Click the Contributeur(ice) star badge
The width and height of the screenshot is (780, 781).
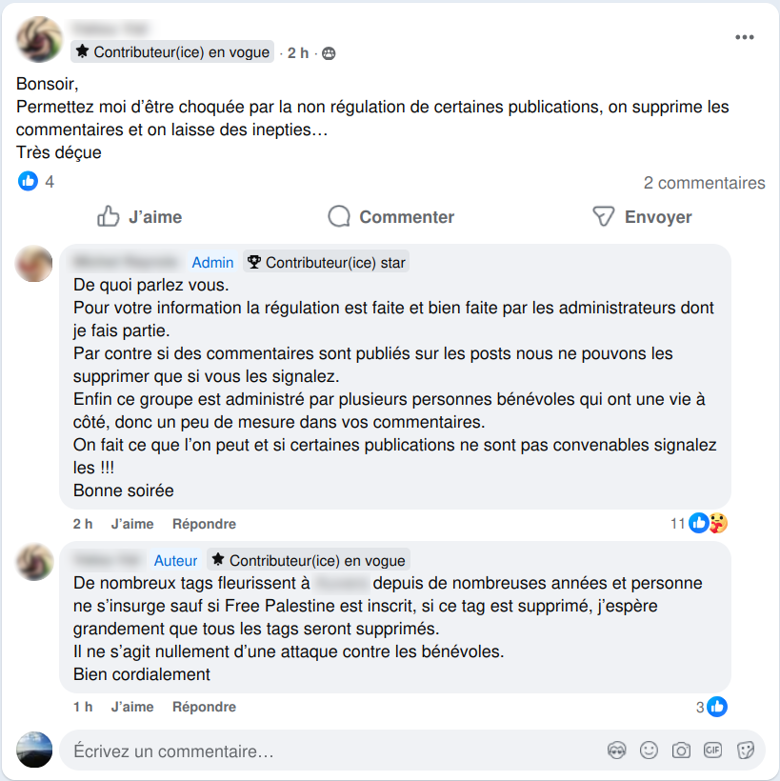click(x=327, y=262)
